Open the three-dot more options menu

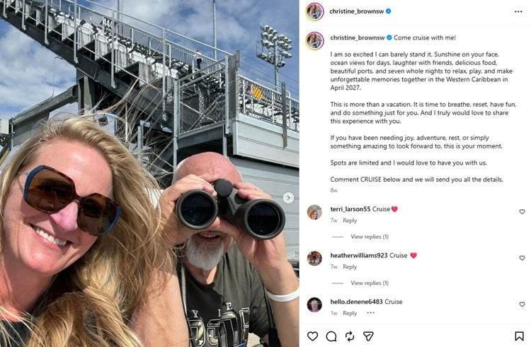coord(518,11)
